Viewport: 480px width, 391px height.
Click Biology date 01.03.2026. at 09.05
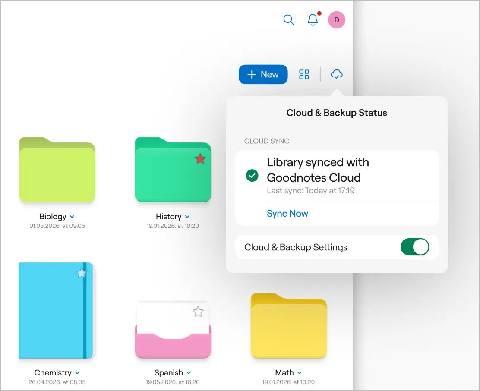pyautogui.click(x=57, y=226)
